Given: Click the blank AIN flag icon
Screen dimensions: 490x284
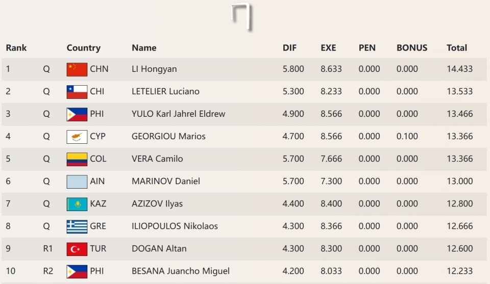Looking at the screenshot, I should coord(77,182).
